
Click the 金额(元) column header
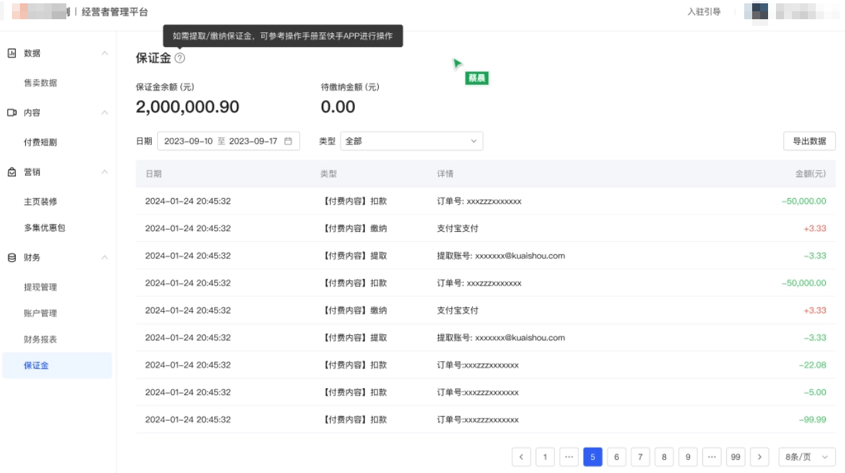pyautogui.click(x=811, y=174)
